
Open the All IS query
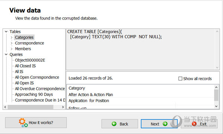(19, 72)
